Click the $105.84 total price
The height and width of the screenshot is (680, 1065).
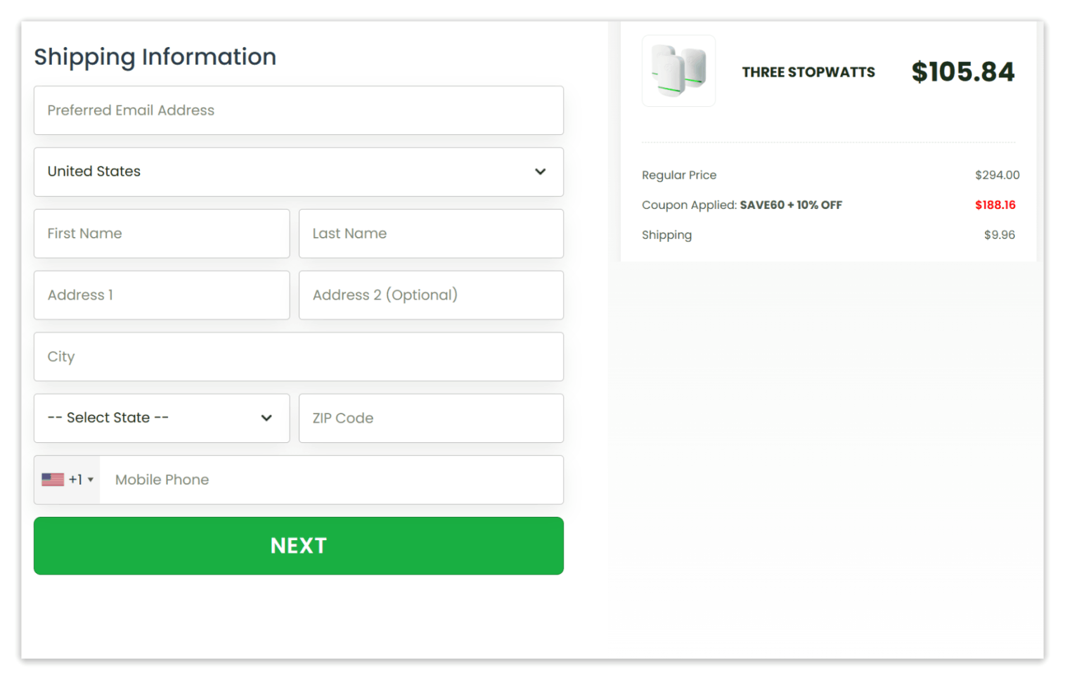pyautogui.click(x=962, y=72)
